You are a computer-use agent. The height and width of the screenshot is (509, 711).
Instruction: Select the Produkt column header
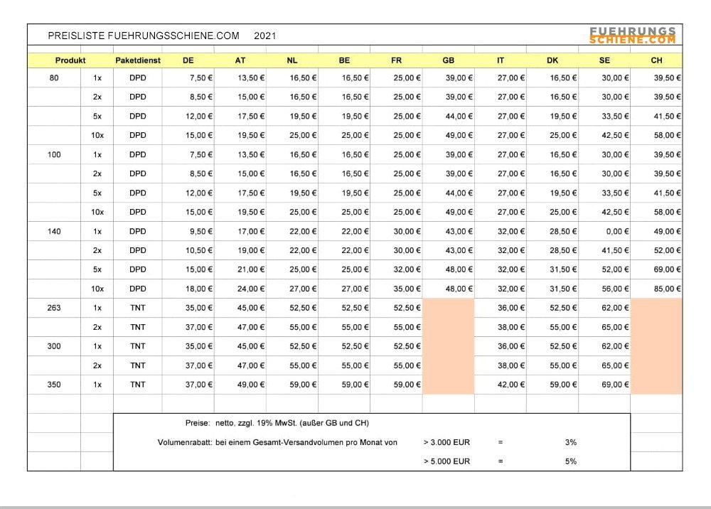click(x=70, y=60)
